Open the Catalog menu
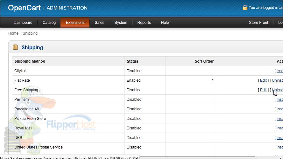 (x=49, y=23)
